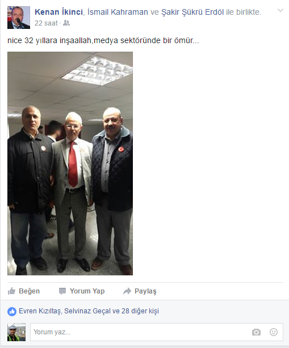Click the 22 saat timestamp
The width and height of the screenshot is (289, 348).
click(x=46, y=23)
